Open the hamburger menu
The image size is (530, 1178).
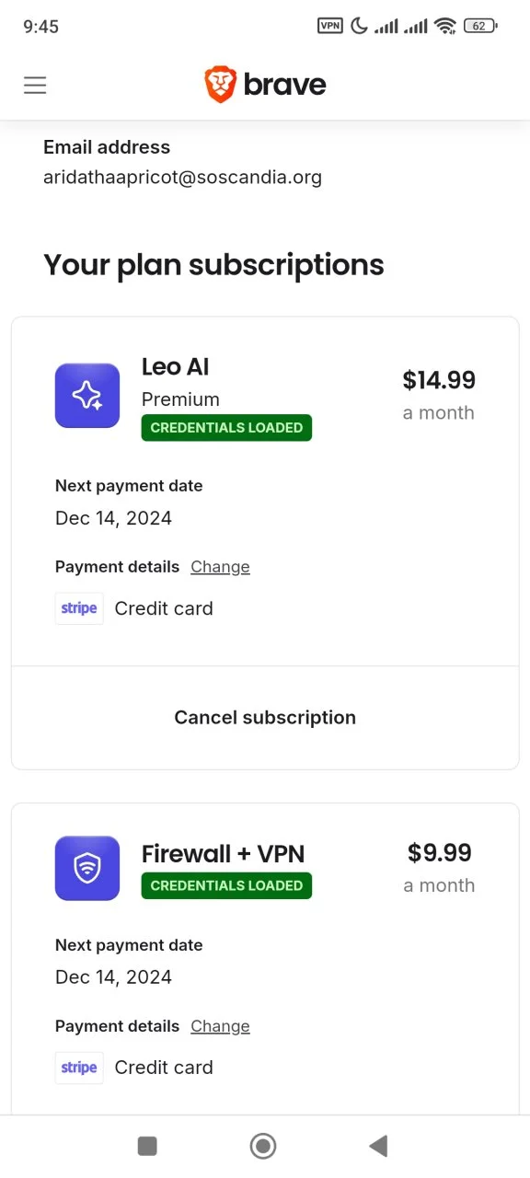click(35, 86)
